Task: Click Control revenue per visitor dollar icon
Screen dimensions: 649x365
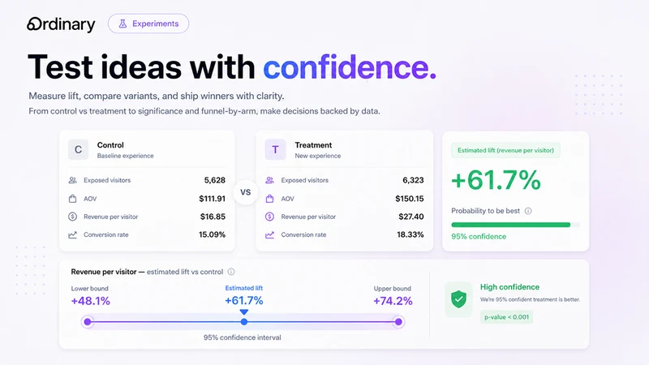Action: pyautogui.click(x=72, y=217)
